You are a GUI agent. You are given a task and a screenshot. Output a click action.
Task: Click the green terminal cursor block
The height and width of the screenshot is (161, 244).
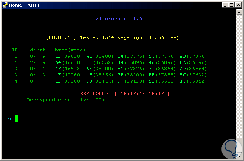17,119
